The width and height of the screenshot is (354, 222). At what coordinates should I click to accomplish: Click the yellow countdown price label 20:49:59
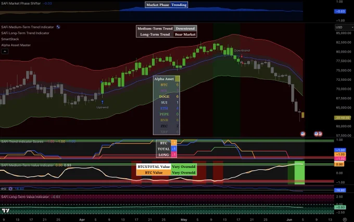tap(342, 118)
